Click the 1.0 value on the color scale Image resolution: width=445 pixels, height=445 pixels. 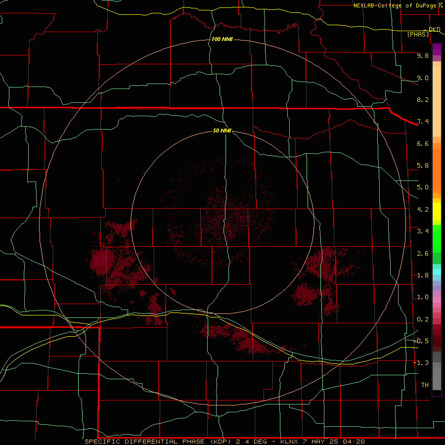[423, 297]
